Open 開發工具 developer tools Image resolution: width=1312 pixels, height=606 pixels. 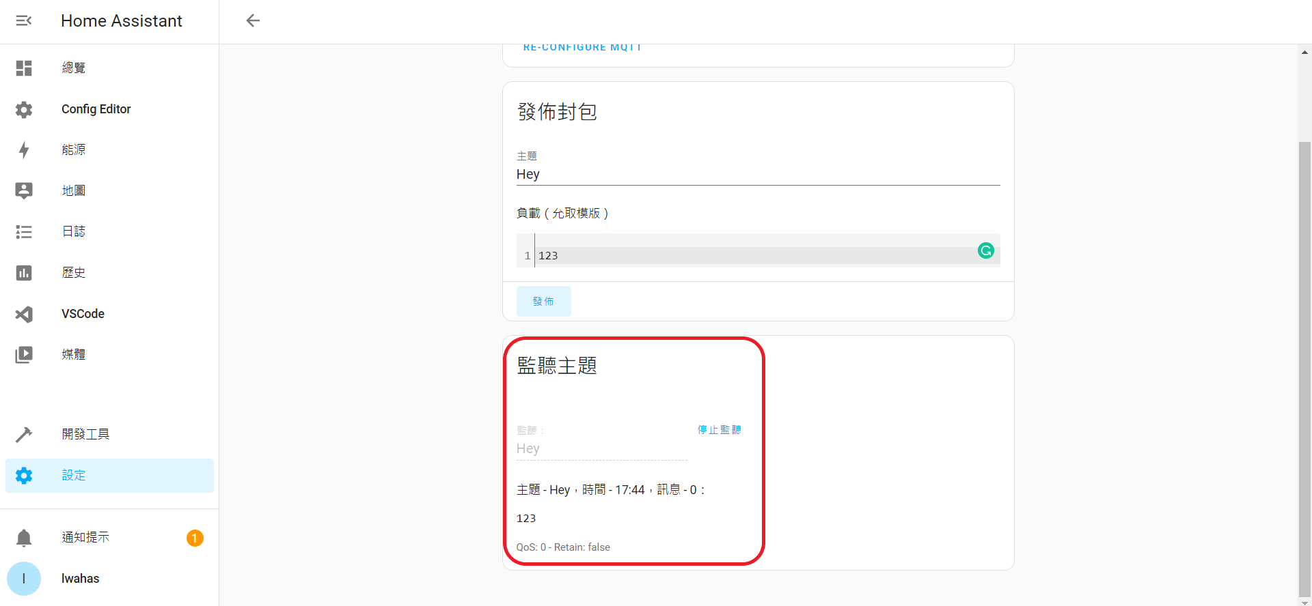(x=85, y=435)
